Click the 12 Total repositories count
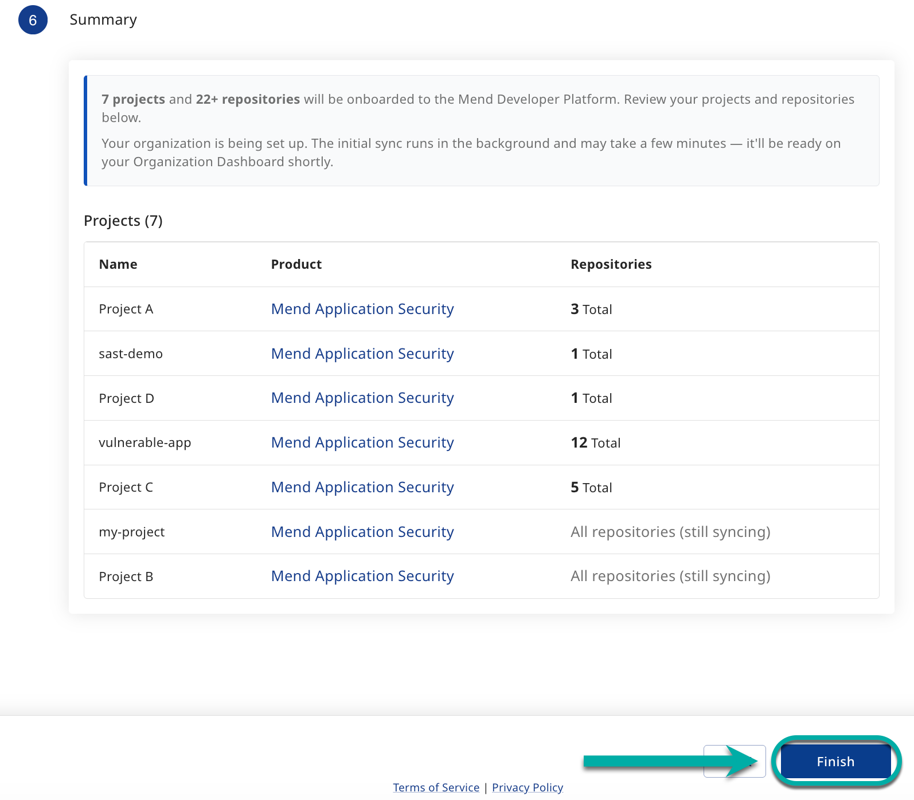 (596, 442)
